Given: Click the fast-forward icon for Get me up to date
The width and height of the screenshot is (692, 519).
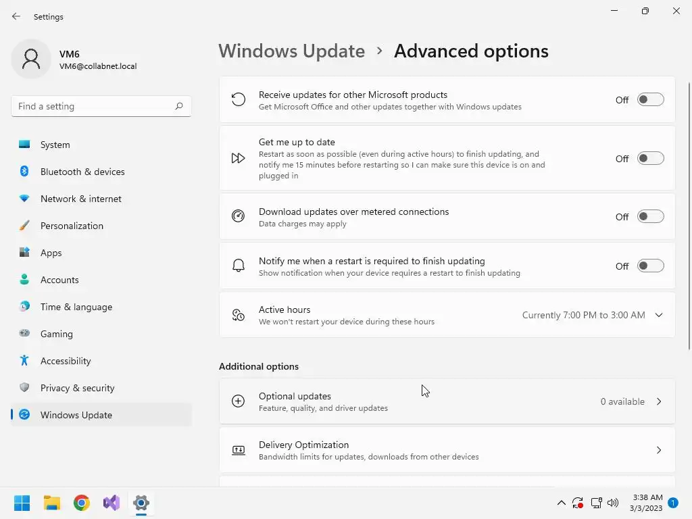Looking at the screenshot, I should [239, 158].
